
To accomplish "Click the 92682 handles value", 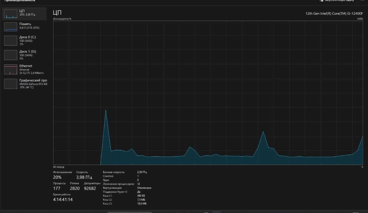I will point(90,189).
